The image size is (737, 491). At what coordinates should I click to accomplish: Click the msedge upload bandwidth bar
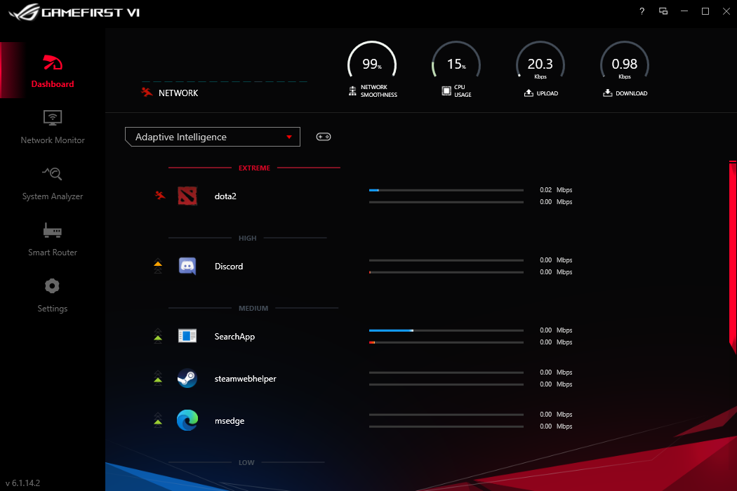tap(446, 415)
